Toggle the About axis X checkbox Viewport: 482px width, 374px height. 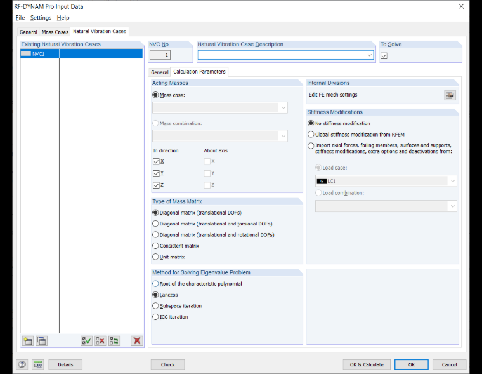207,161
